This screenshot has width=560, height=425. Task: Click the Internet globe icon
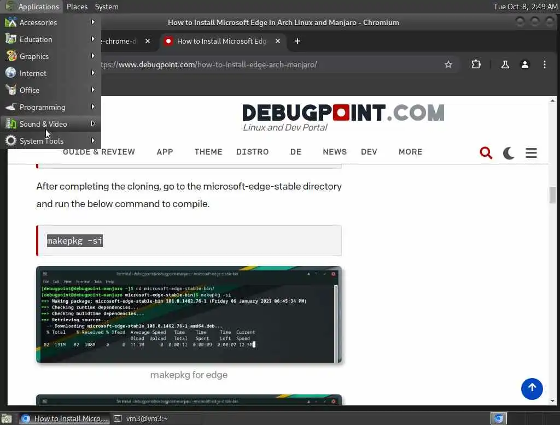click(x=11, y=73)
